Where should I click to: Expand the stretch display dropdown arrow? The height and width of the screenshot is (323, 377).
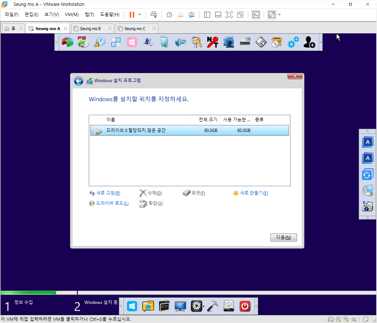click(279, 15)
